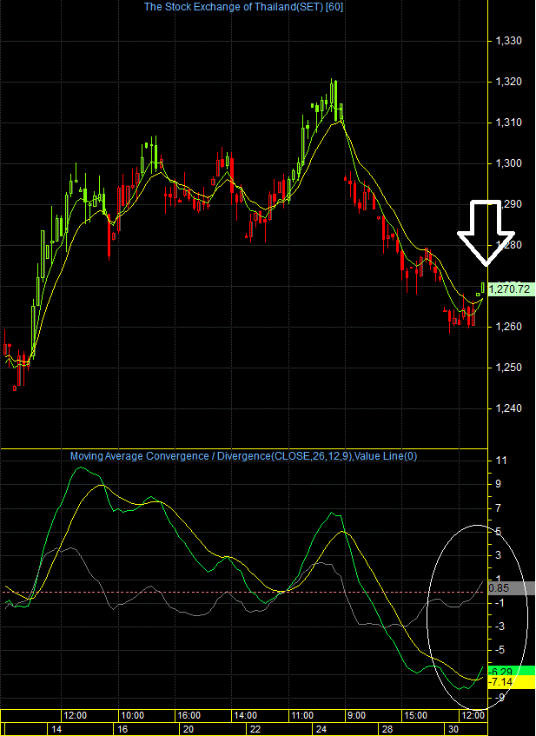Image resolution: width=536 pixels, height=736 pixels.
Task: Click the -9 label on the MACD scale
Action: [x=500, y=698]
